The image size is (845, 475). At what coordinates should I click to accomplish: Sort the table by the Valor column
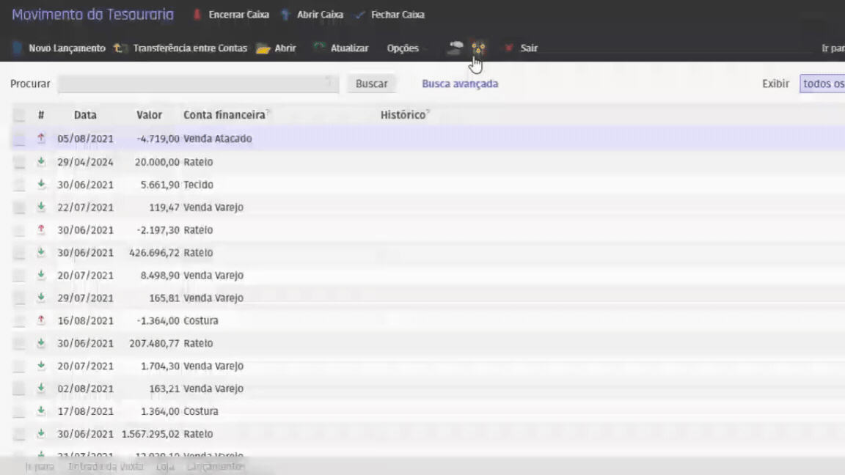149,115
